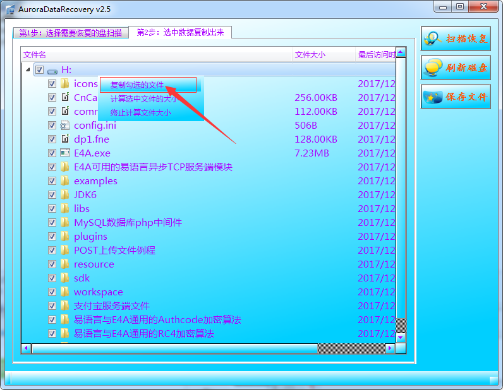
Task: Click the vertical scrollbar up arrow
Action: point(401,52)
